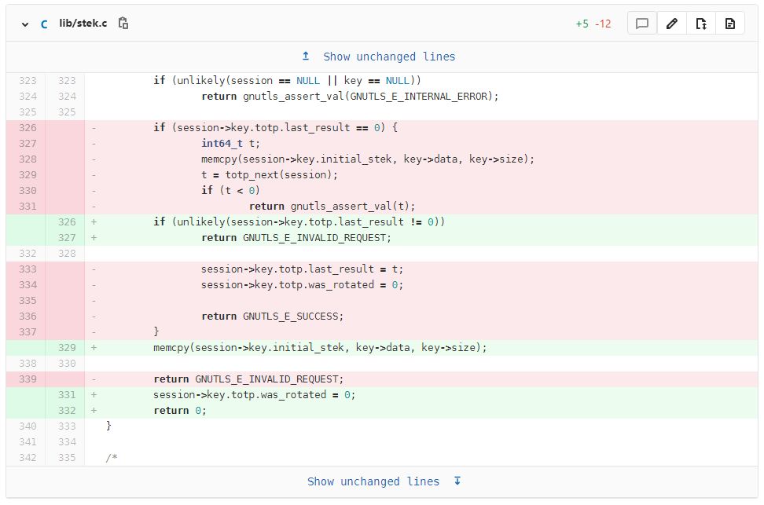Expand upward using the up arrow icon
The image size is (764, 505).
[x=306, y=57]
